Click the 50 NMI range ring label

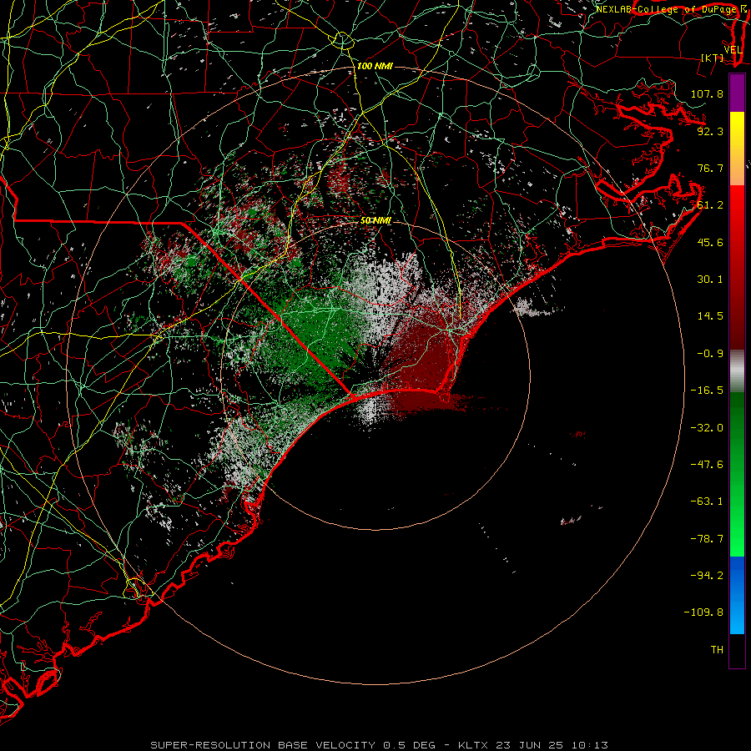pyautogui.click(x=375, y=220)
